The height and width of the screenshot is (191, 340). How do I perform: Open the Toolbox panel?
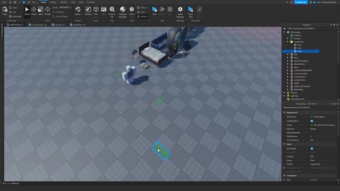pos(88,11)
